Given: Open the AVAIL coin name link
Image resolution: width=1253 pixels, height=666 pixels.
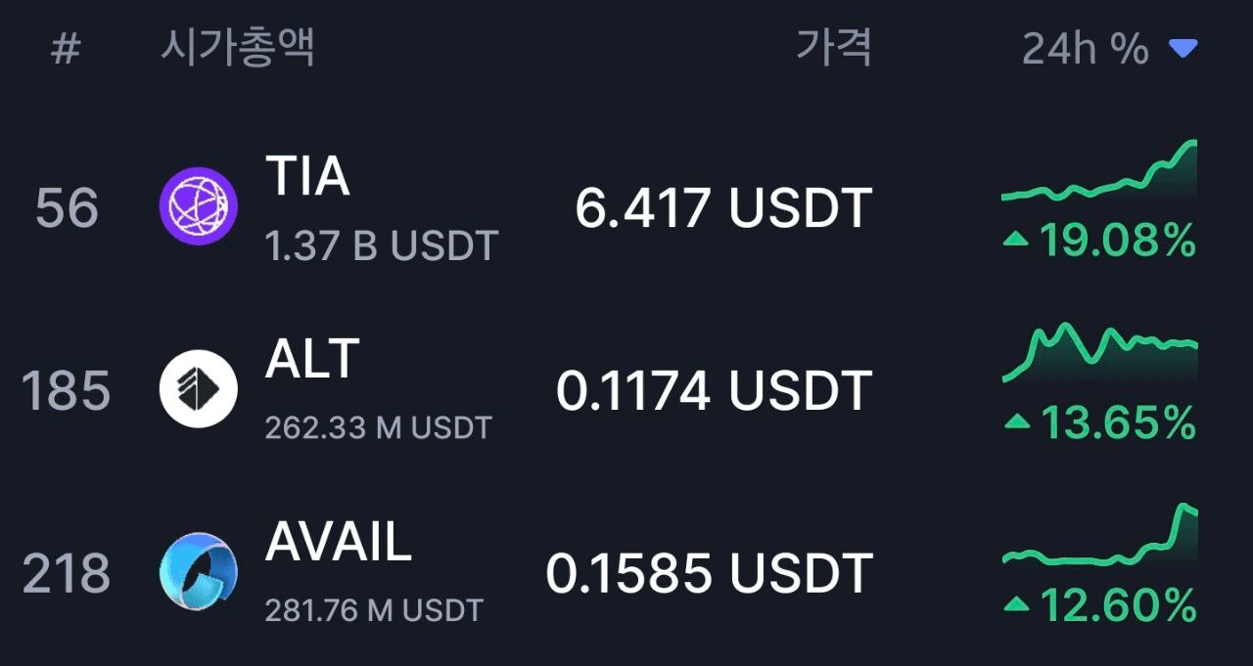Looking at the screenshot, I should 338,542.
